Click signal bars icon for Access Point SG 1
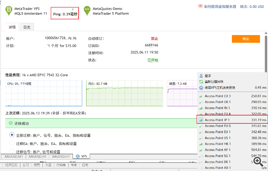Screen dimensions: 268x171 201,156
